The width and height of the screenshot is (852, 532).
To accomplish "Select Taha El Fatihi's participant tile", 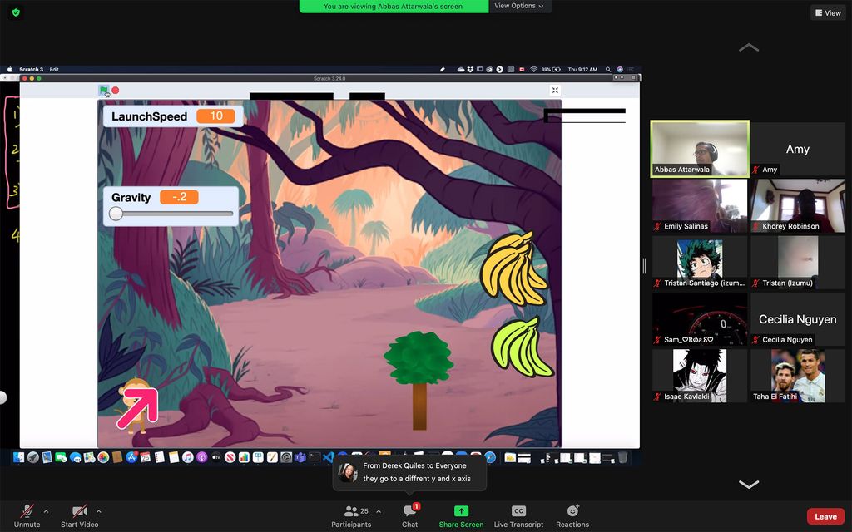I will click(x=798, y=376).
